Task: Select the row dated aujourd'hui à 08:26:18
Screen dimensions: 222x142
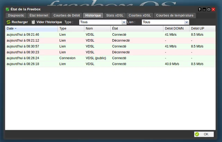Action: point(110,64)
